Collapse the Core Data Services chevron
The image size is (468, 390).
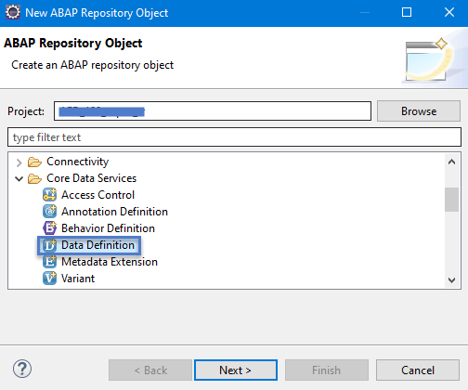point(19,179)
